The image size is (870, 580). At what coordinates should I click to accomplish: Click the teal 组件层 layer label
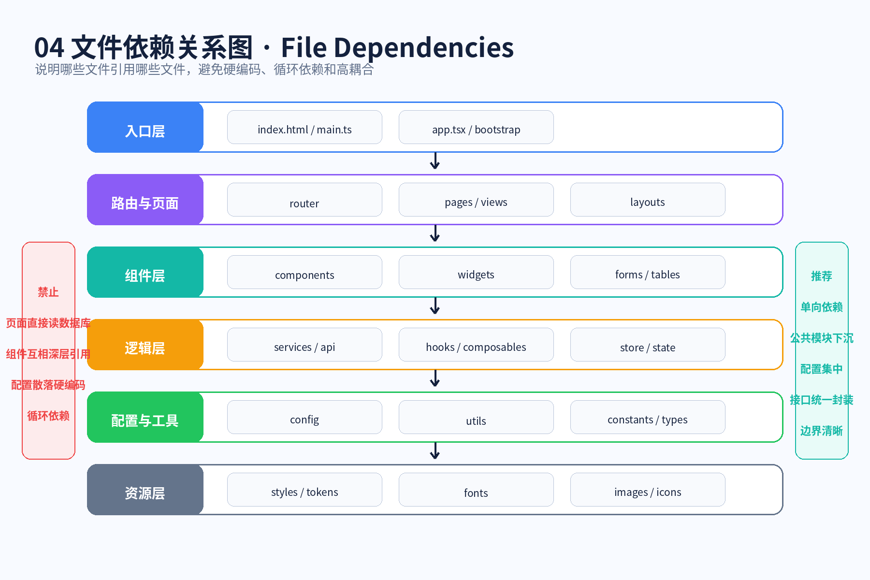(145, 272)
